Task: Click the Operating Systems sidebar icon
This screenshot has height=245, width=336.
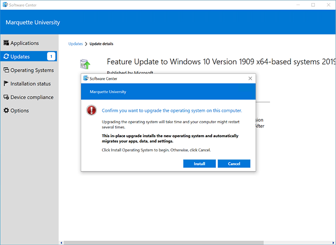Action: coord(6,70)
